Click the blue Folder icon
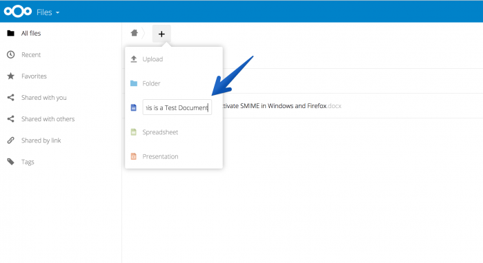483x263 pixels. pyautogui.click(x=134, y=83)
